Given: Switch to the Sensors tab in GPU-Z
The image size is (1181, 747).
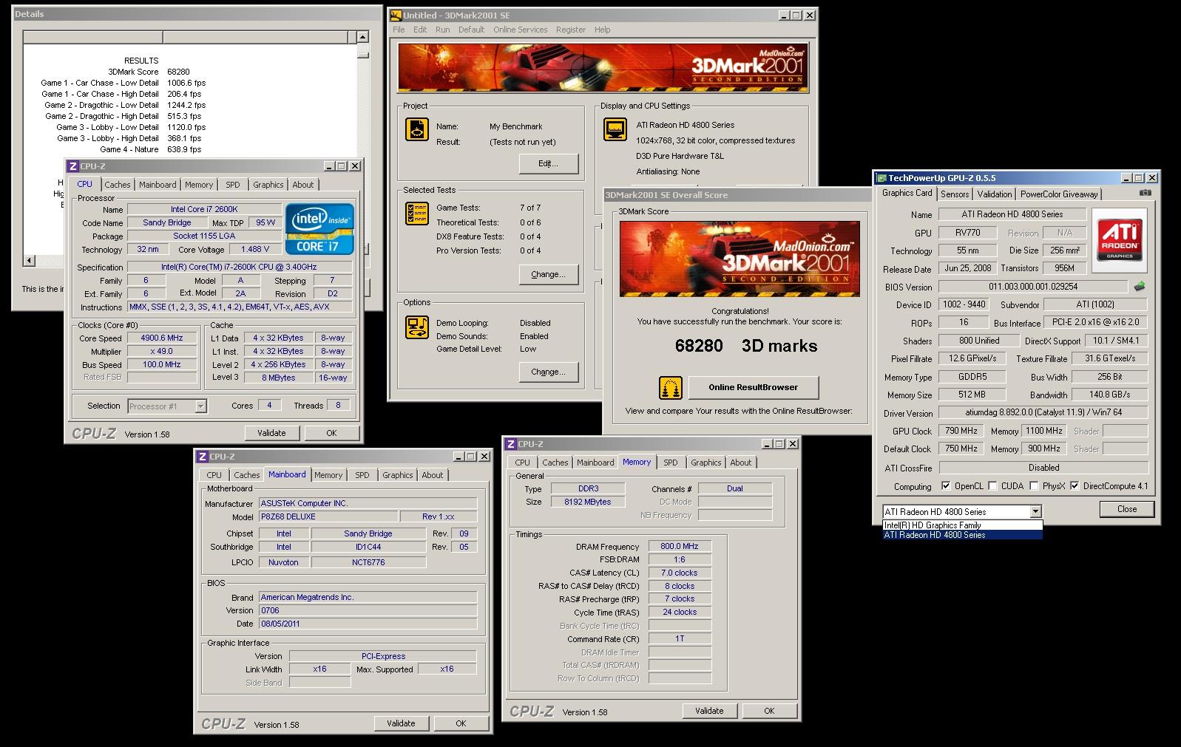Looking at the screenshot, I should (x=954, y=194).
